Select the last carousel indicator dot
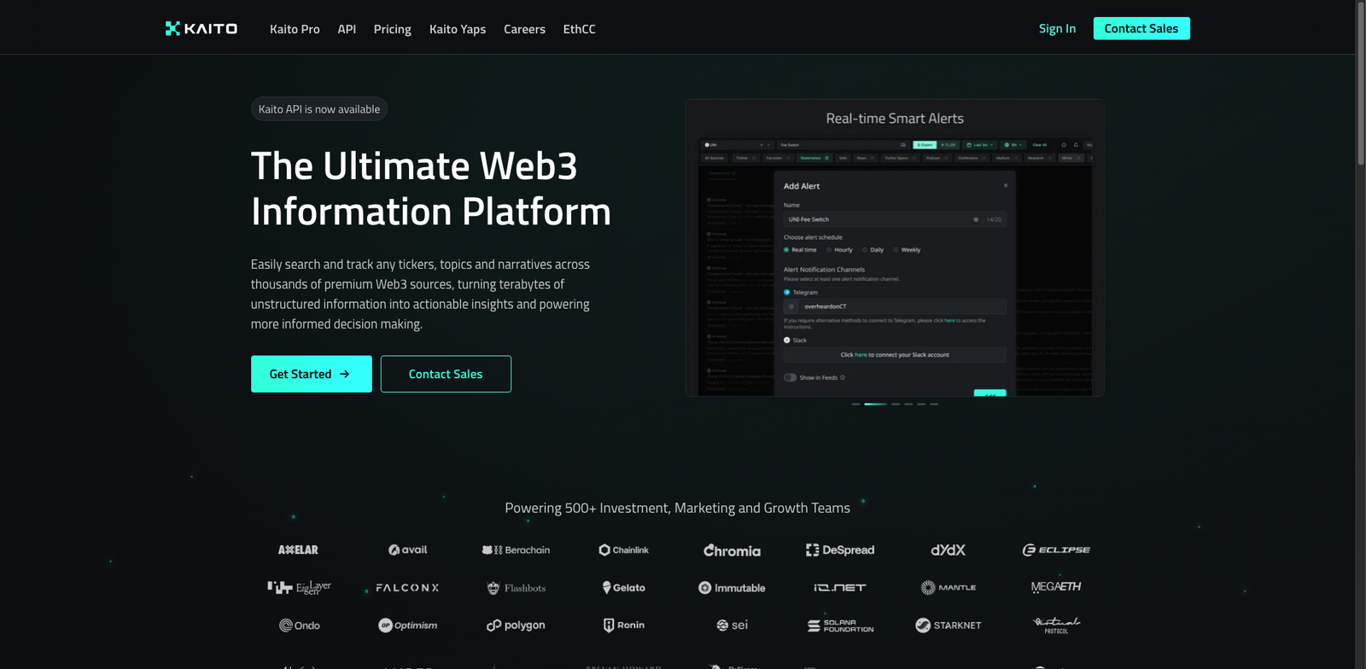The height and width of the screenshot is (669, 1366). [934, 404]
